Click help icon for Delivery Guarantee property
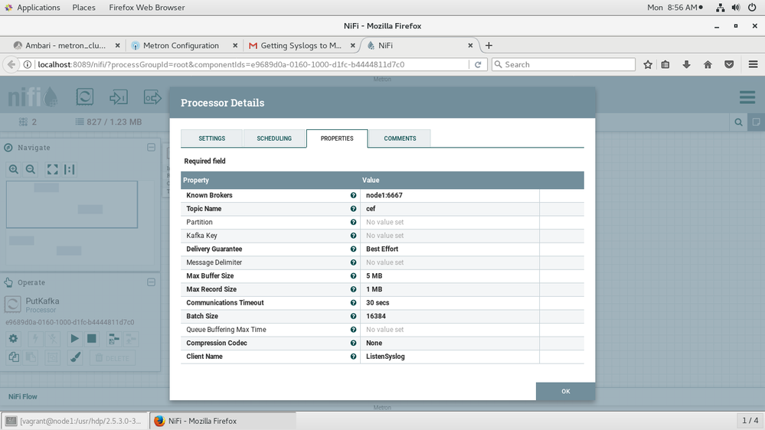Viewport: 765px width, 430px height. (x=353, y=249)
